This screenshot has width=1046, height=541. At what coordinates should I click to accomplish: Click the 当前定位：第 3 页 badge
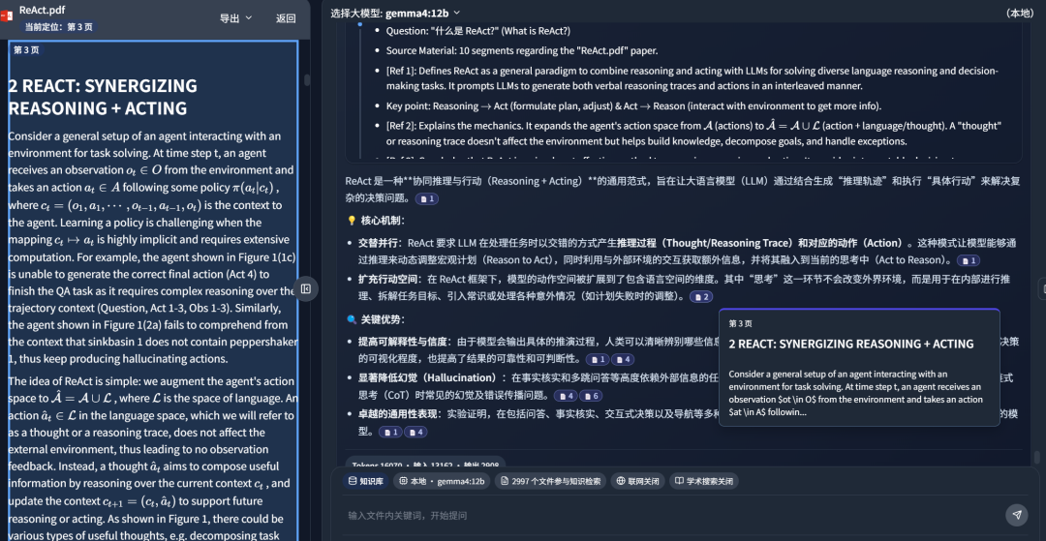(x=59, y=27)
